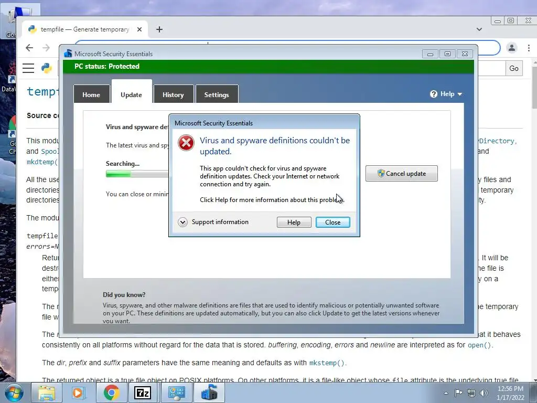Click Security Essentials taskbar icon
Viewport: 537px width, 403px height.
click(209, 393)
